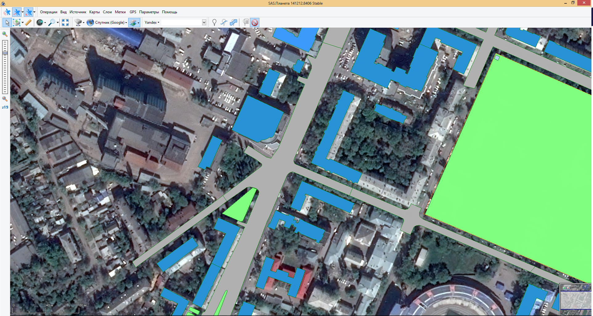
Task: Click the minimap zoom in plus button
Action: pyautogui.click(x=564, y=288)
